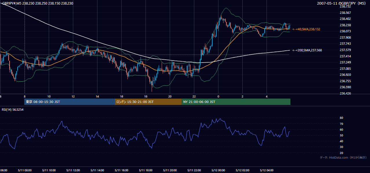Click the hour 4 tick under price chart
Viewport: 370px width, 173px height.
[x=267, y=96]
